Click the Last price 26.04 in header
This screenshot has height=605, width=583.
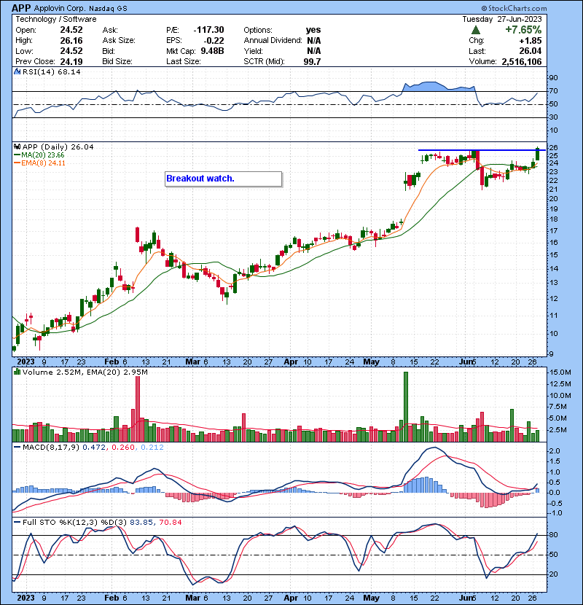(530, 51)
